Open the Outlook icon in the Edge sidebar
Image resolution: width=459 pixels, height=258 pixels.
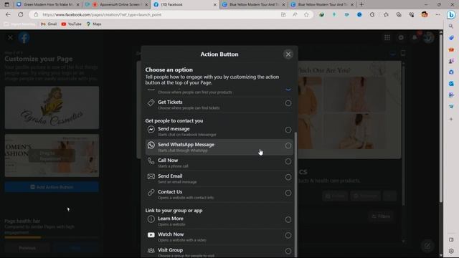(451, 84)
